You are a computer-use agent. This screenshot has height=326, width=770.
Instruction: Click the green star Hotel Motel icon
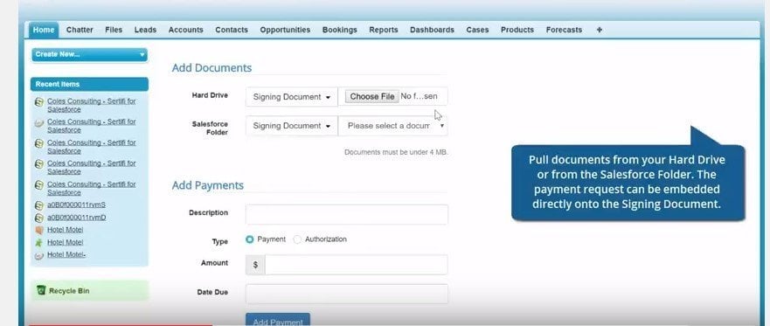click(39, 243)
